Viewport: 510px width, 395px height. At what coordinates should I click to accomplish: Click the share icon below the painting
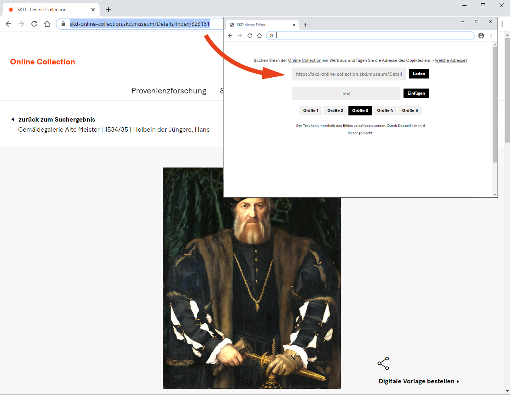click(x=383, y=363)
